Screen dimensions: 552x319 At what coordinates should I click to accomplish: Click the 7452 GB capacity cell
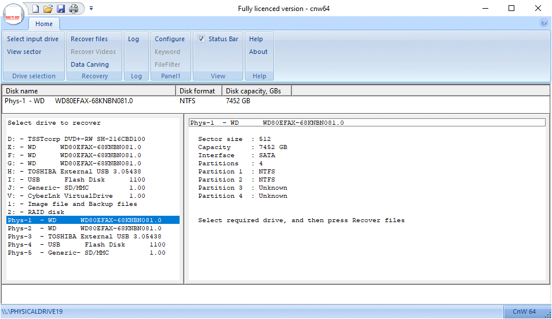coord(238,101)
